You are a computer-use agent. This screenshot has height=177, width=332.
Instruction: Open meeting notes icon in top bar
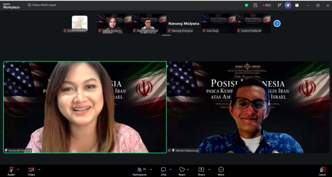point(255,5)
